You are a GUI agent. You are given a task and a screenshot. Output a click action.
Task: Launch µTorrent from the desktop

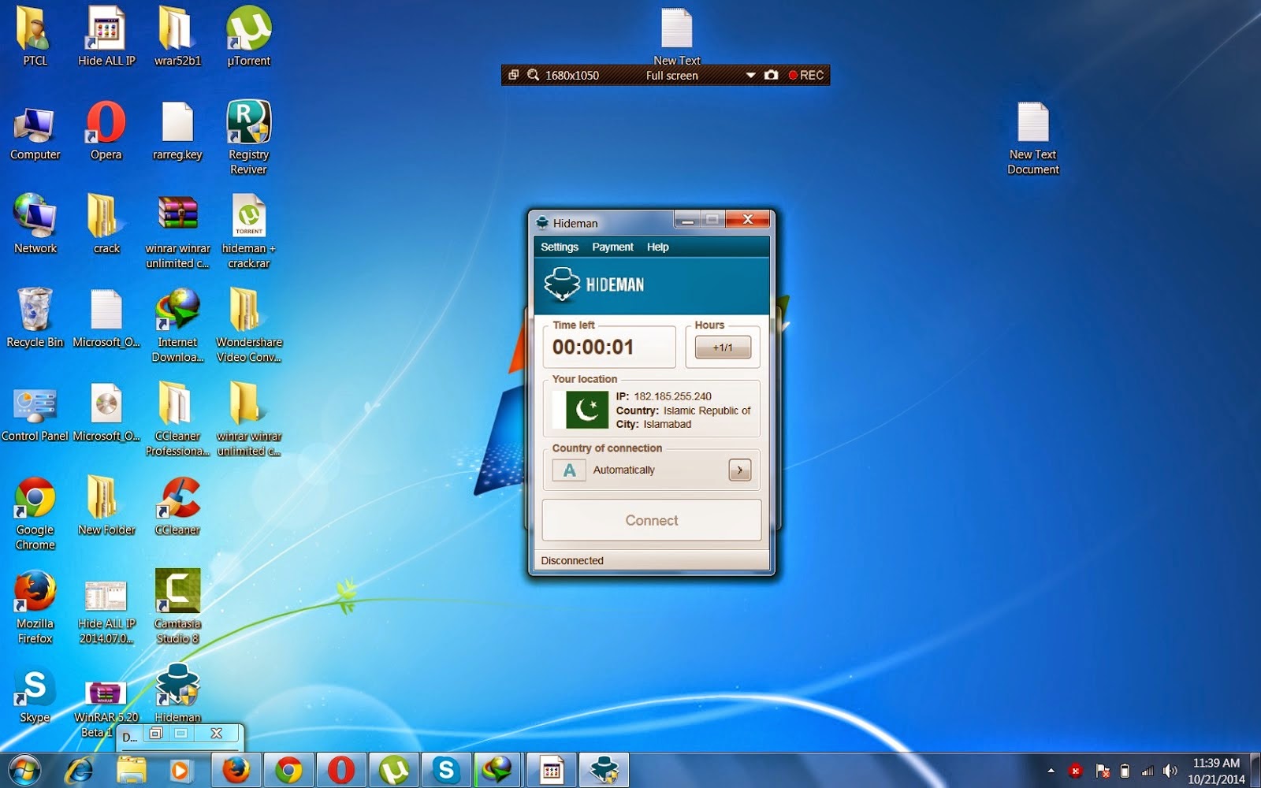(248, 35)
